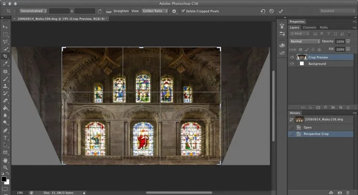Select the Properties panel tab

pos(297,21)
